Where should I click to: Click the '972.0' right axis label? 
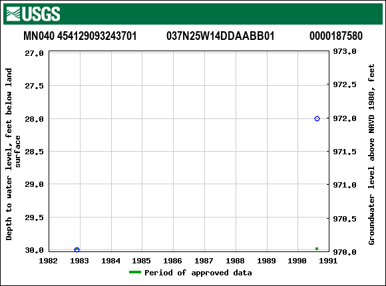tap(344, 118)
